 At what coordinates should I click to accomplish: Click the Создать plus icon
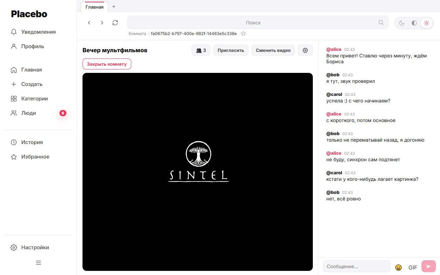coord(14,84)
